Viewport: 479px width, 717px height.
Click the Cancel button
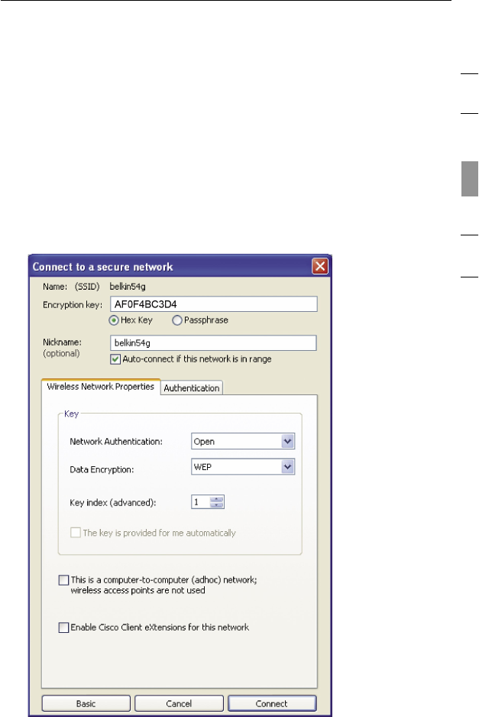(179, 704)
